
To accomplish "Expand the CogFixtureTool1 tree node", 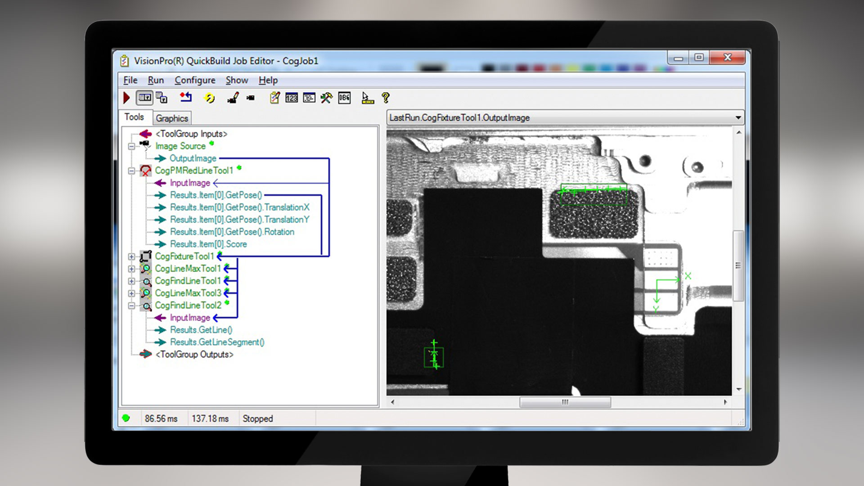I will point(131,256).
